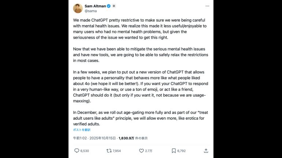Like the post with the heart icon
The width and height of the screenshot is (282, 158).
pyautogui.click(x=141, y=151)
